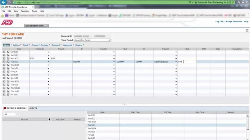
Task: Click the delete row icon for Sat 9/27
Action: click(4, 75)
